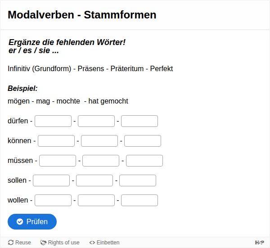Image resolution: width=270 pixels, height=248 pixels.
Task: Click the Rights of use icon
Action: click(43, 242)
